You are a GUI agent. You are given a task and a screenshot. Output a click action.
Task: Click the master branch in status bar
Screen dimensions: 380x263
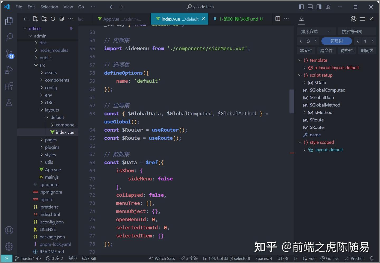[25, 258]
